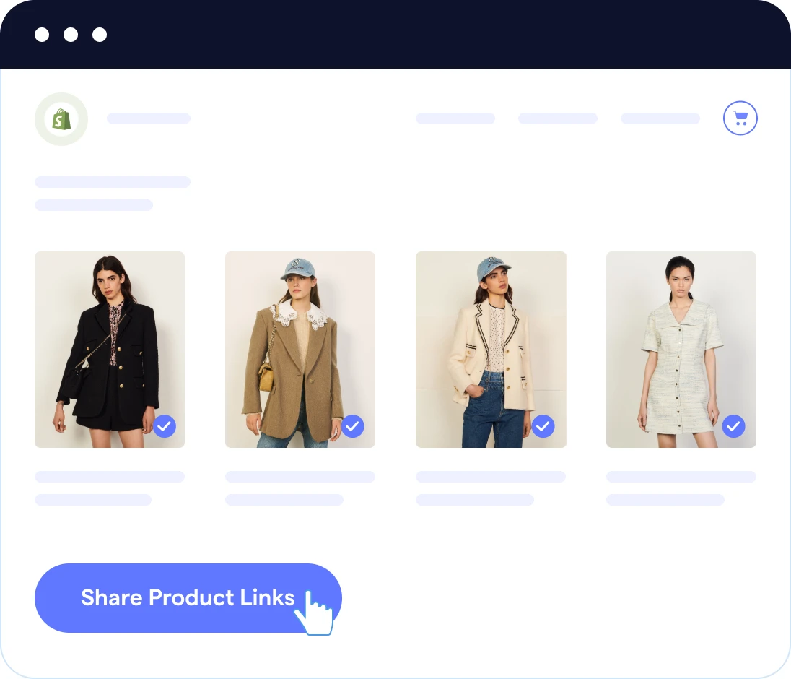The width and height of the screenshot is (791, 679).
Task: Uncheck the black blazer product checkmark
Action: click(x=165, y=426)
